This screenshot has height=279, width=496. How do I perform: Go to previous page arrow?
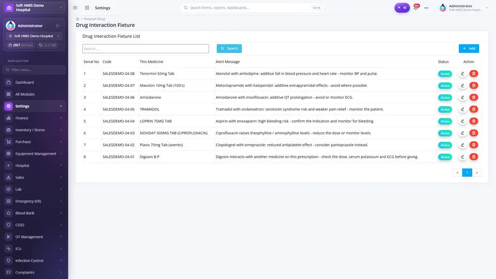pyautogui.click(x=457, y=173)
